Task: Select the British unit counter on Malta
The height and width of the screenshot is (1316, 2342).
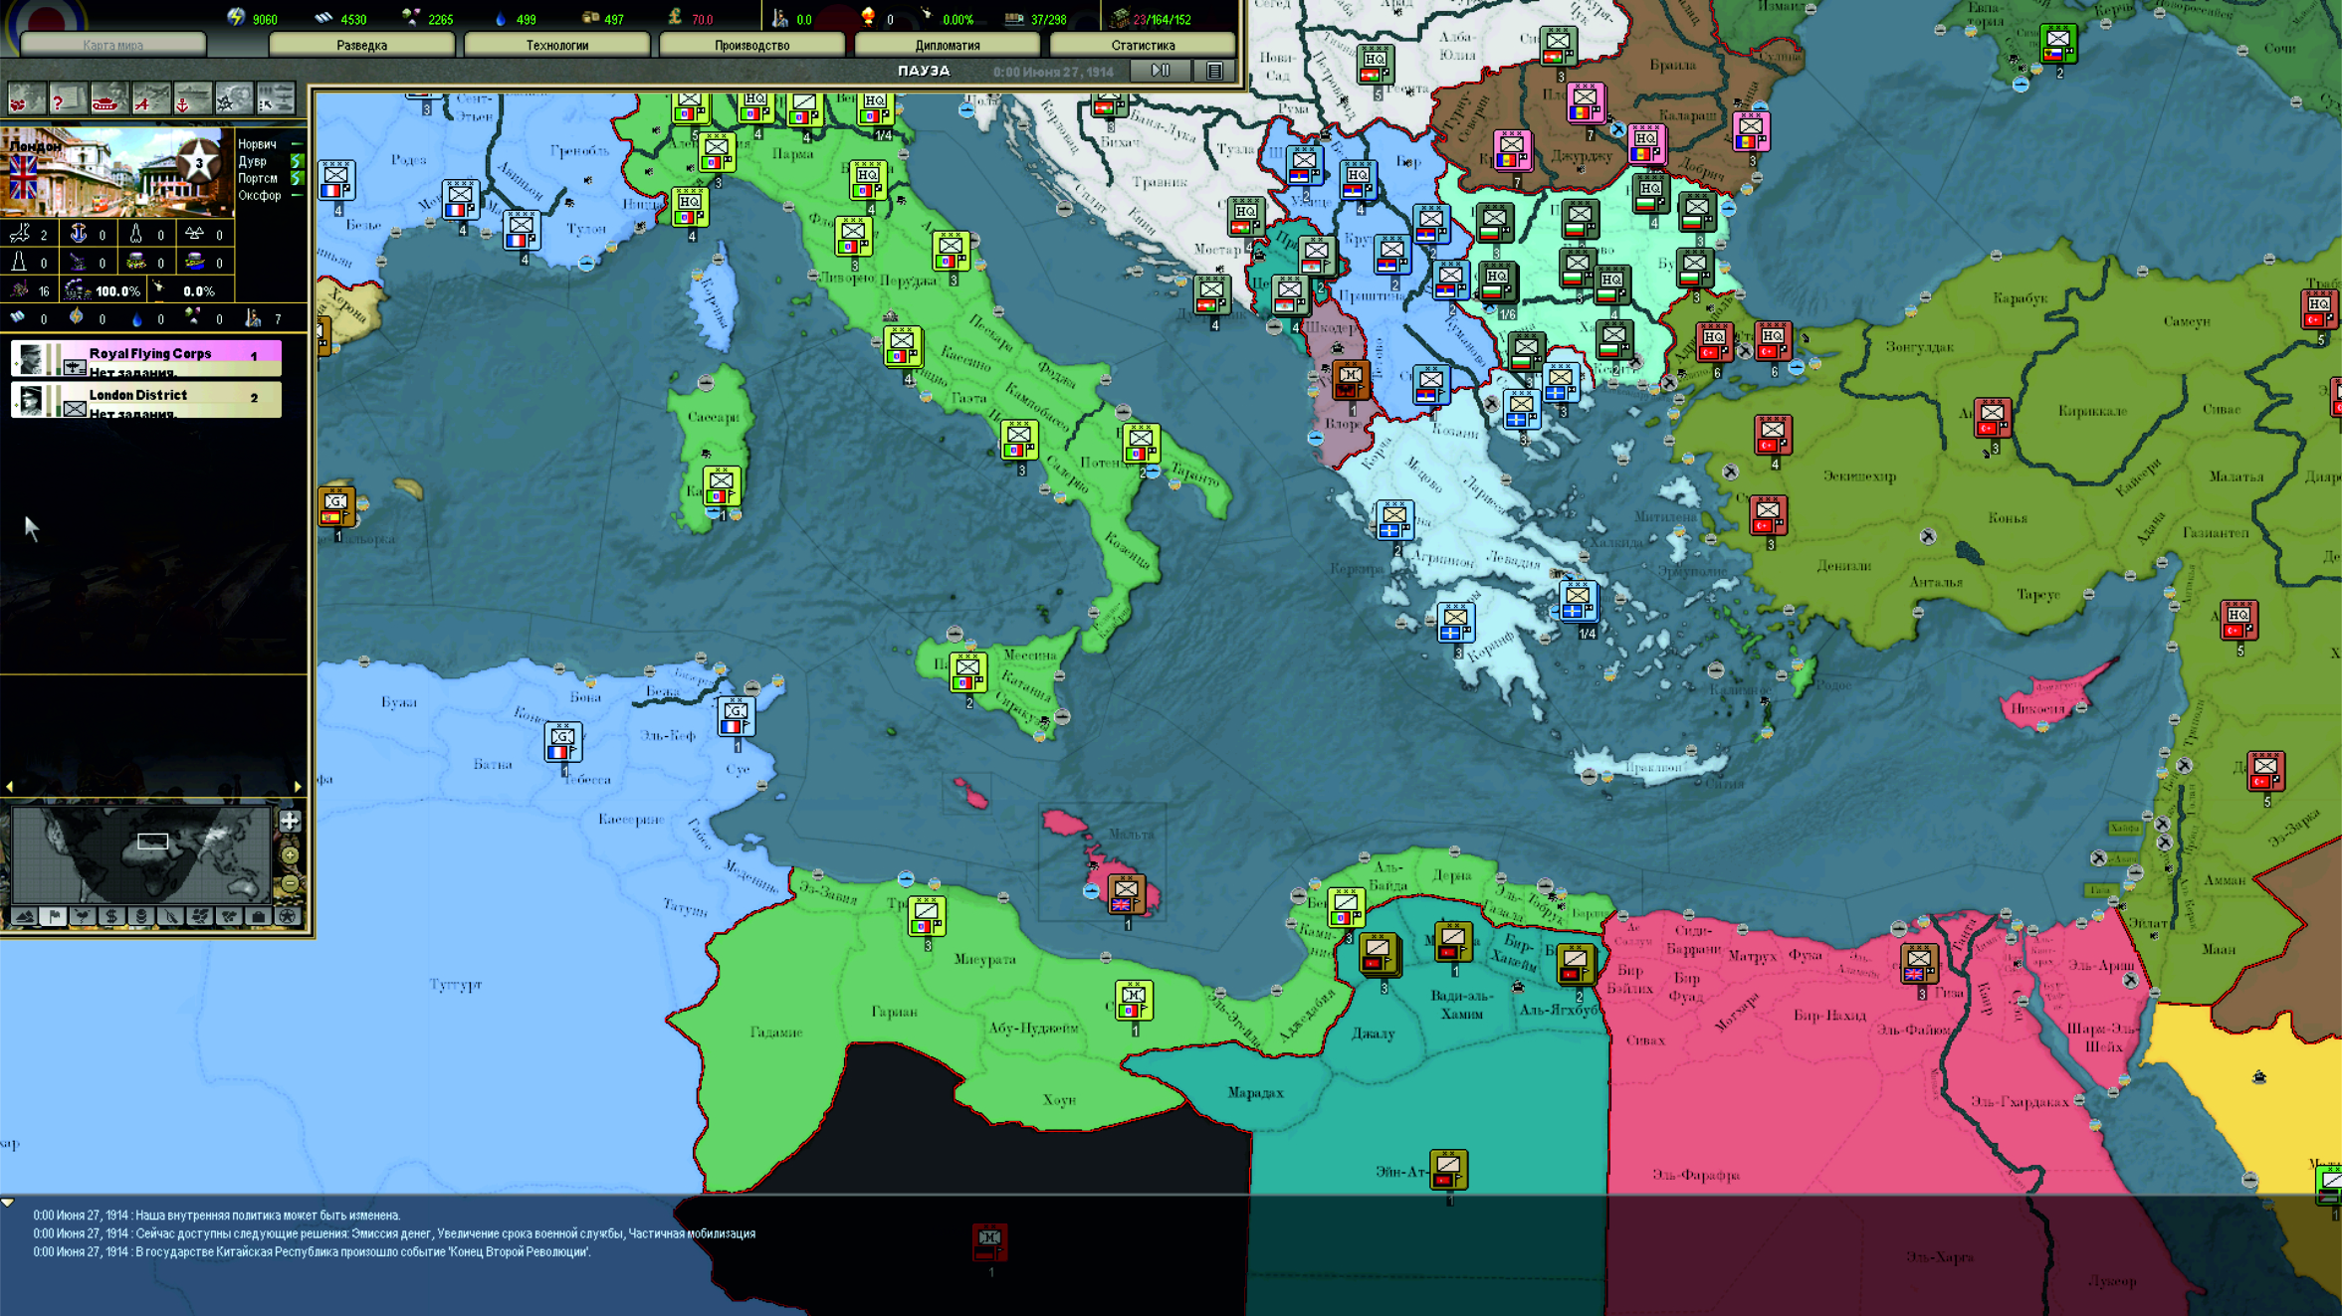Action: point(1126,893)
